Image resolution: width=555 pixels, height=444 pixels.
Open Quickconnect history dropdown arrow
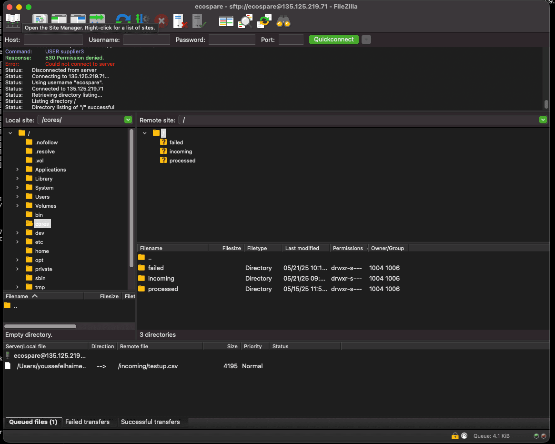366,39
